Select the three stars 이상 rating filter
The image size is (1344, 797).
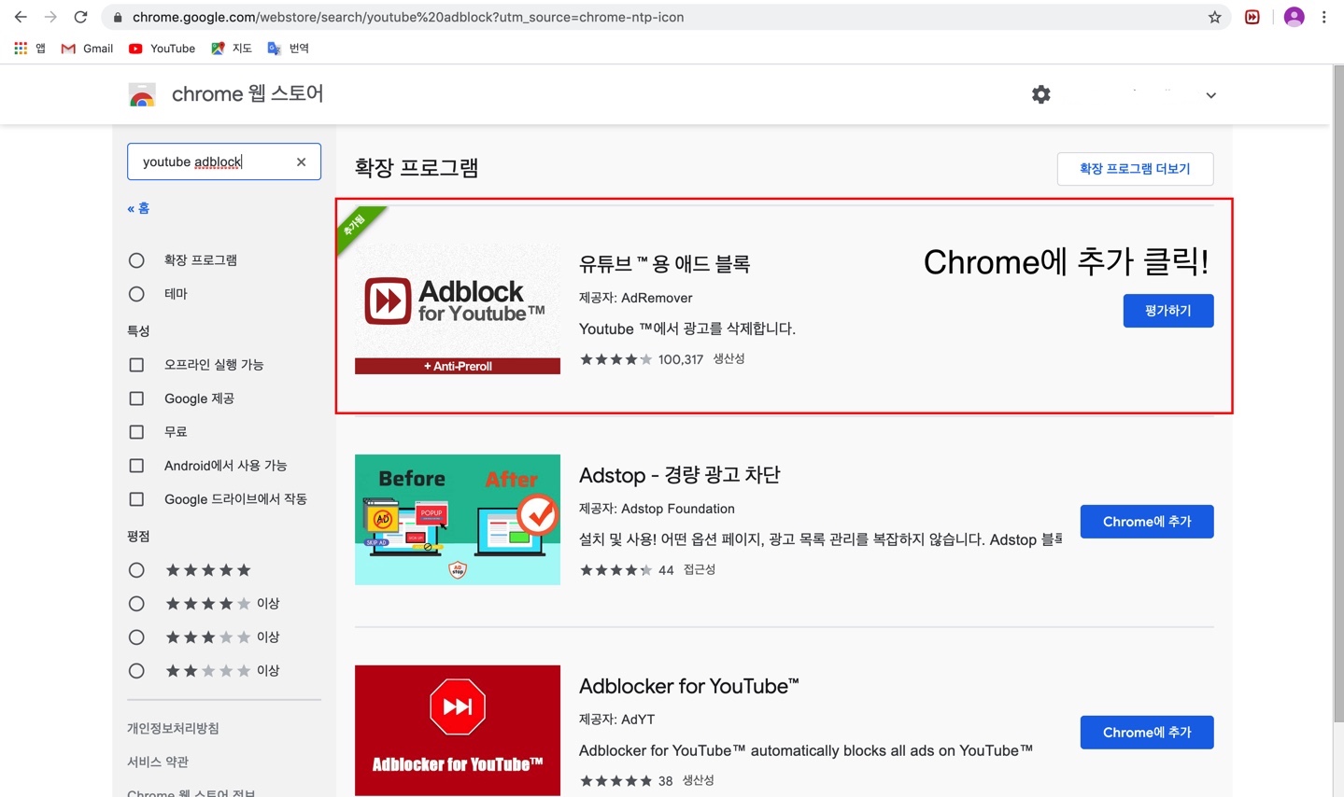(x=136, y=637)
